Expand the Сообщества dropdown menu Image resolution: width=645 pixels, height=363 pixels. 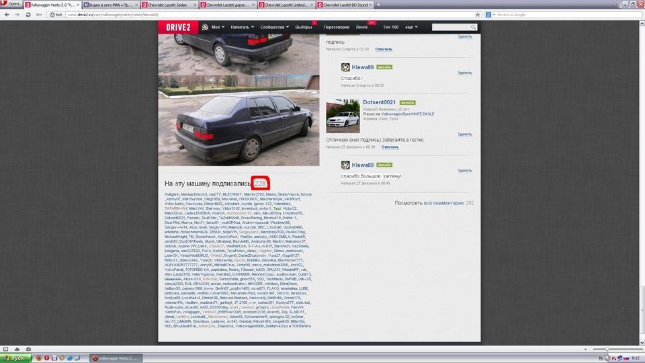tap(274, 27)
